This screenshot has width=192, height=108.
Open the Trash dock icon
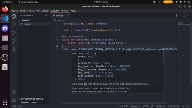point(5,67)
